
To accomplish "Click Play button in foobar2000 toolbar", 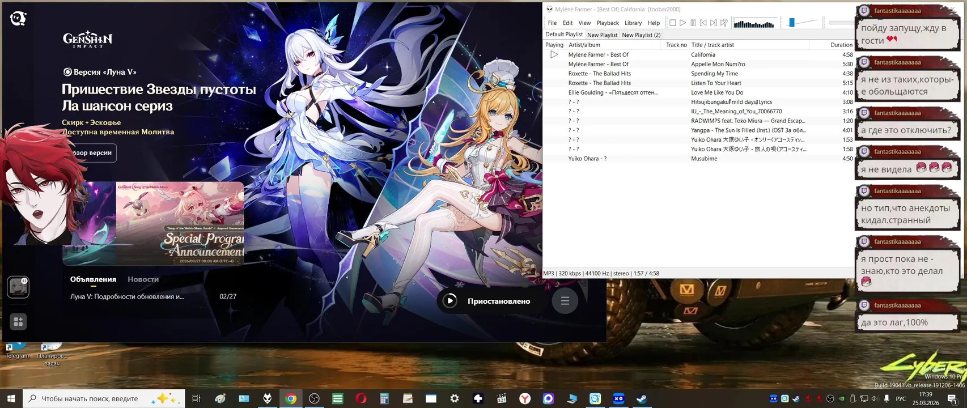I will tap(682, 23).
